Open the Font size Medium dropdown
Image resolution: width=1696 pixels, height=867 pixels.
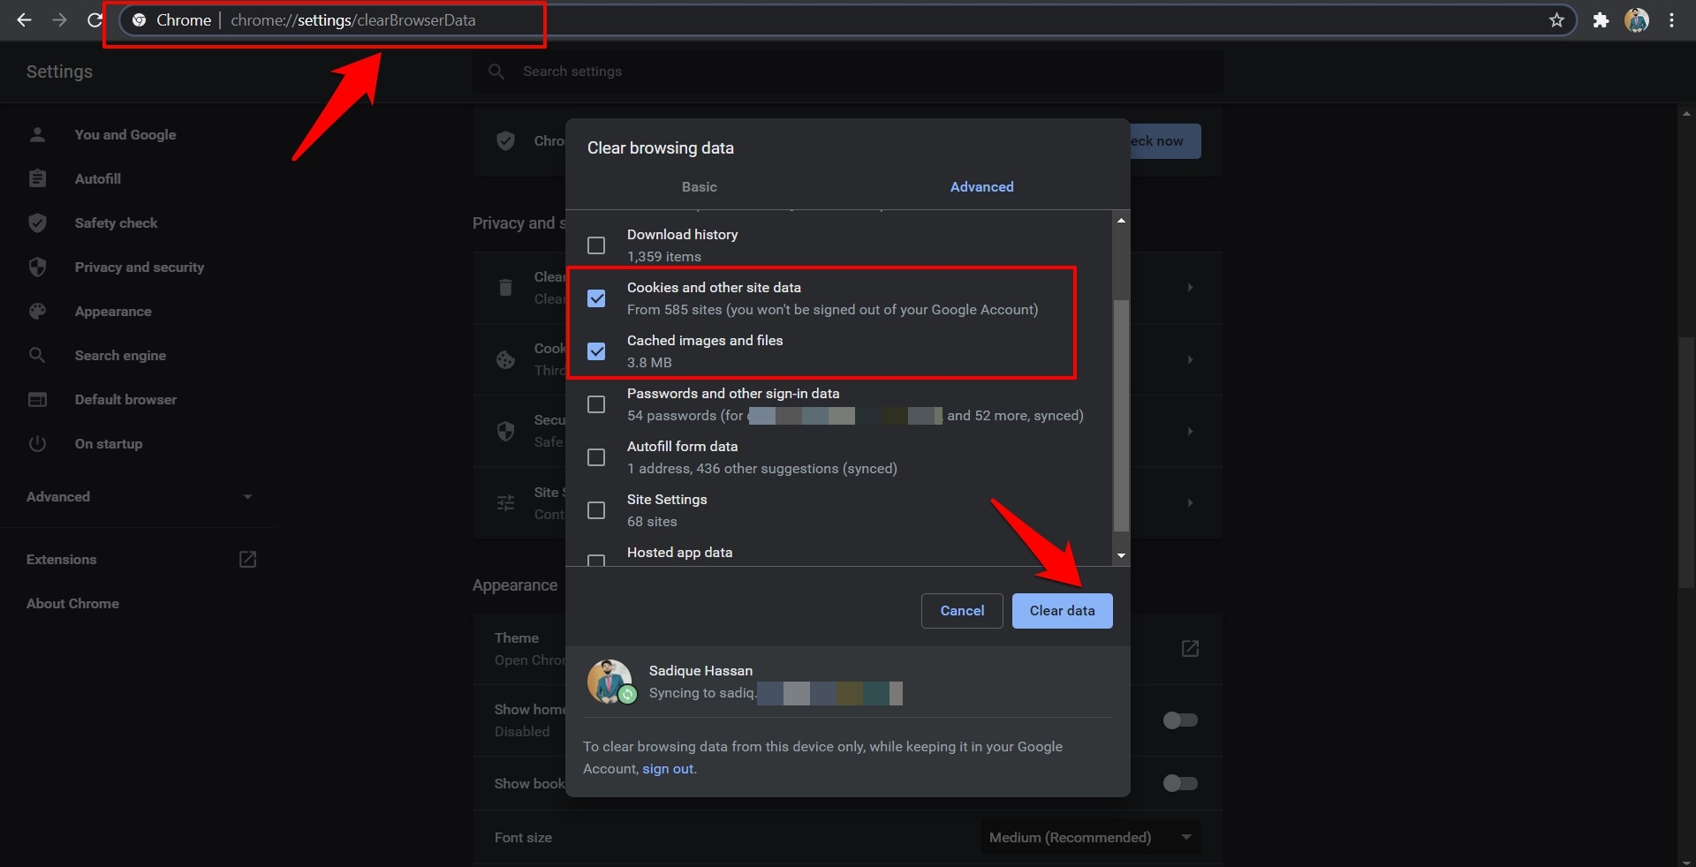1089,837
